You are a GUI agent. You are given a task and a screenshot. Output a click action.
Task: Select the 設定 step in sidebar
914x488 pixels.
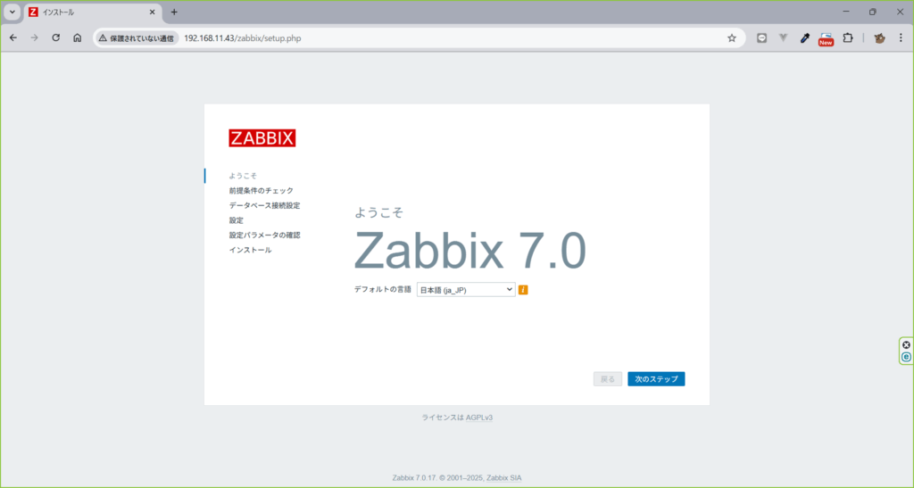236,220
